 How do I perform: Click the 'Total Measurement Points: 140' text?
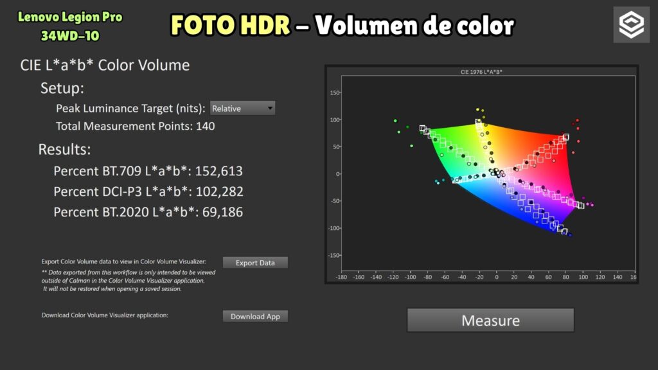(136, 127)
